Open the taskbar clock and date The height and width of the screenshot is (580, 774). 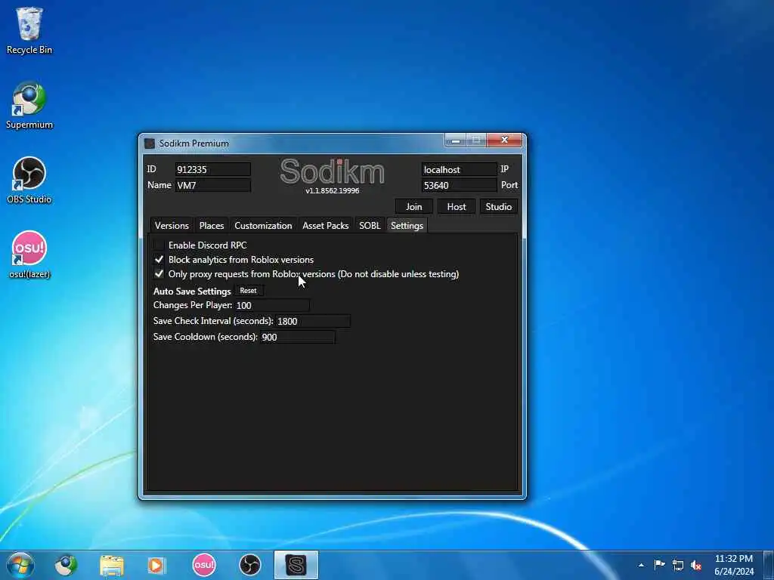click(733, 565)
